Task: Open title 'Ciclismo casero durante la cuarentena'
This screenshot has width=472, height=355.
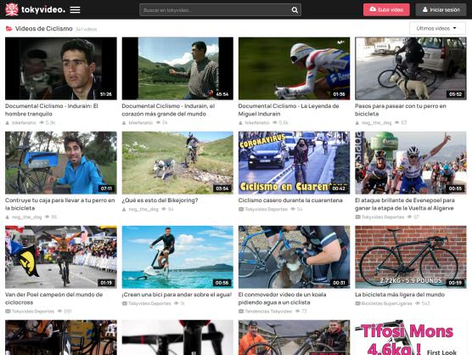Action: 290,200
